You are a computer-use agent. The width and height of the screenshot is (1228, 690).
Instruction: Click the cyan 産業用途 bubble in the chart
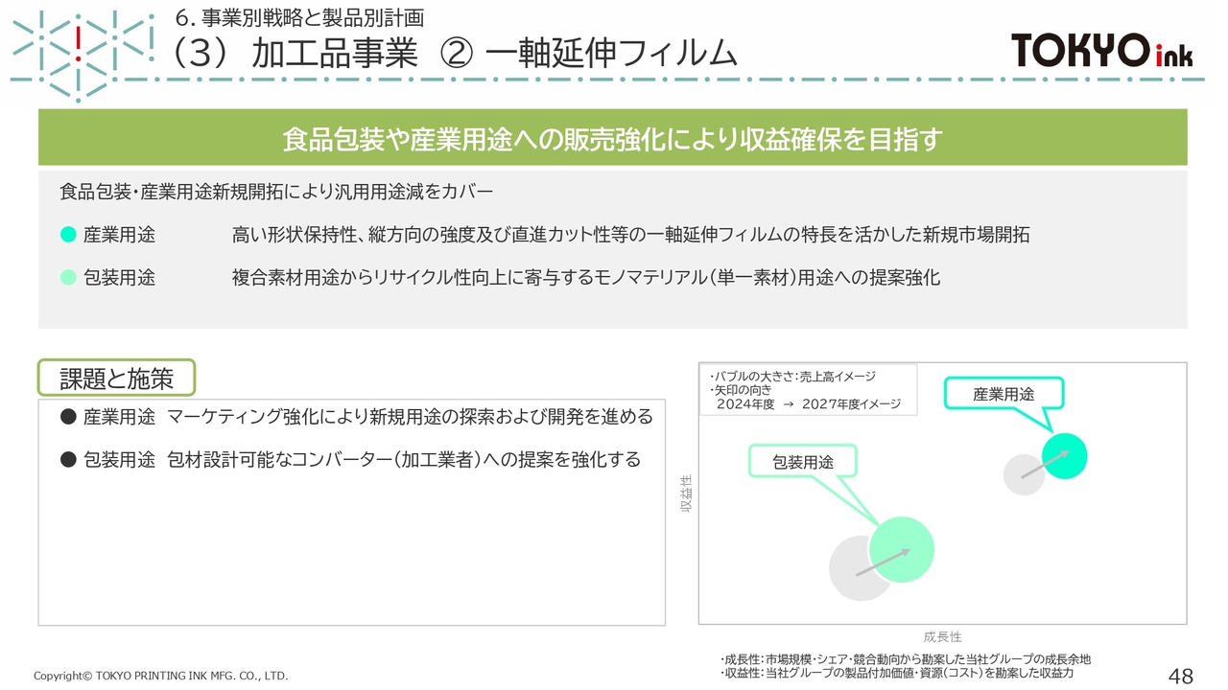1064,456
